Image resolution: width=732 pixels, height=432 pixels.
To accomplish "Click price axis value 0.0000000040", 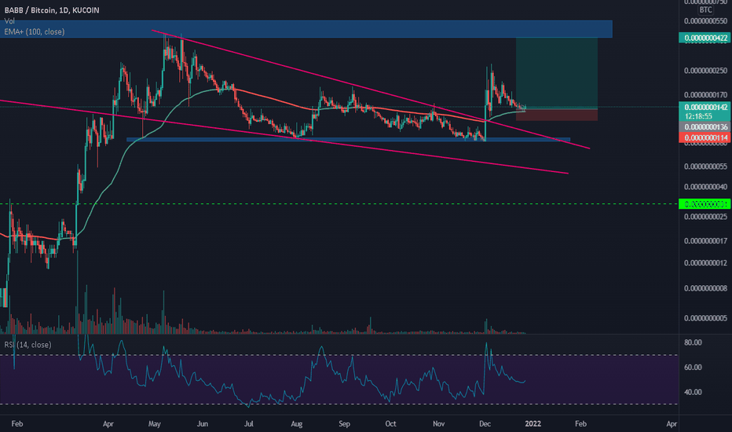I will [x=705, y=187].
